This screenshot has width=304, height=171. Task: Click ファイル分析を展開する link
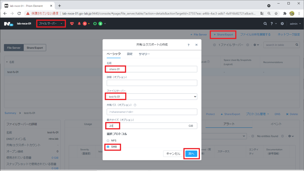pyautogui.click(x=255, y=34)
